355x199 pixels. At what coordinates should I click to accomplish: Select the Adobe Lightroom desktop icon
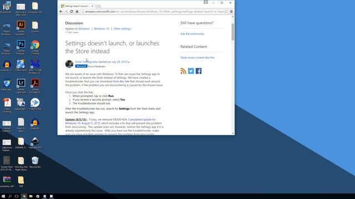[x=21, y=86]
